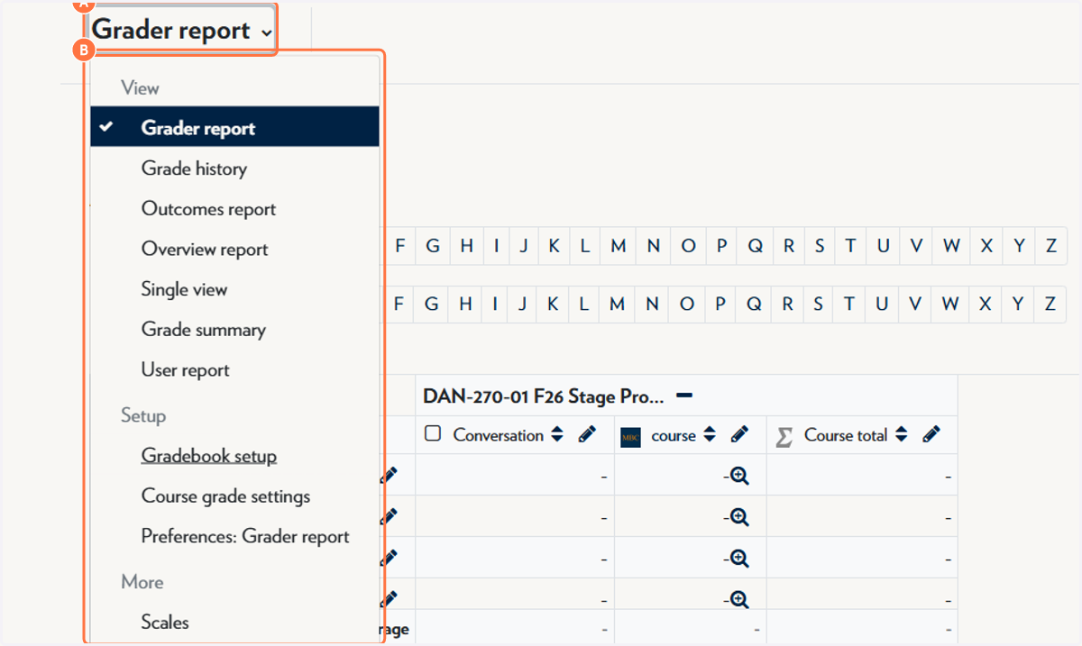1082x646 pixels.
Task: Click the course column header text
Action: point(674,436)
